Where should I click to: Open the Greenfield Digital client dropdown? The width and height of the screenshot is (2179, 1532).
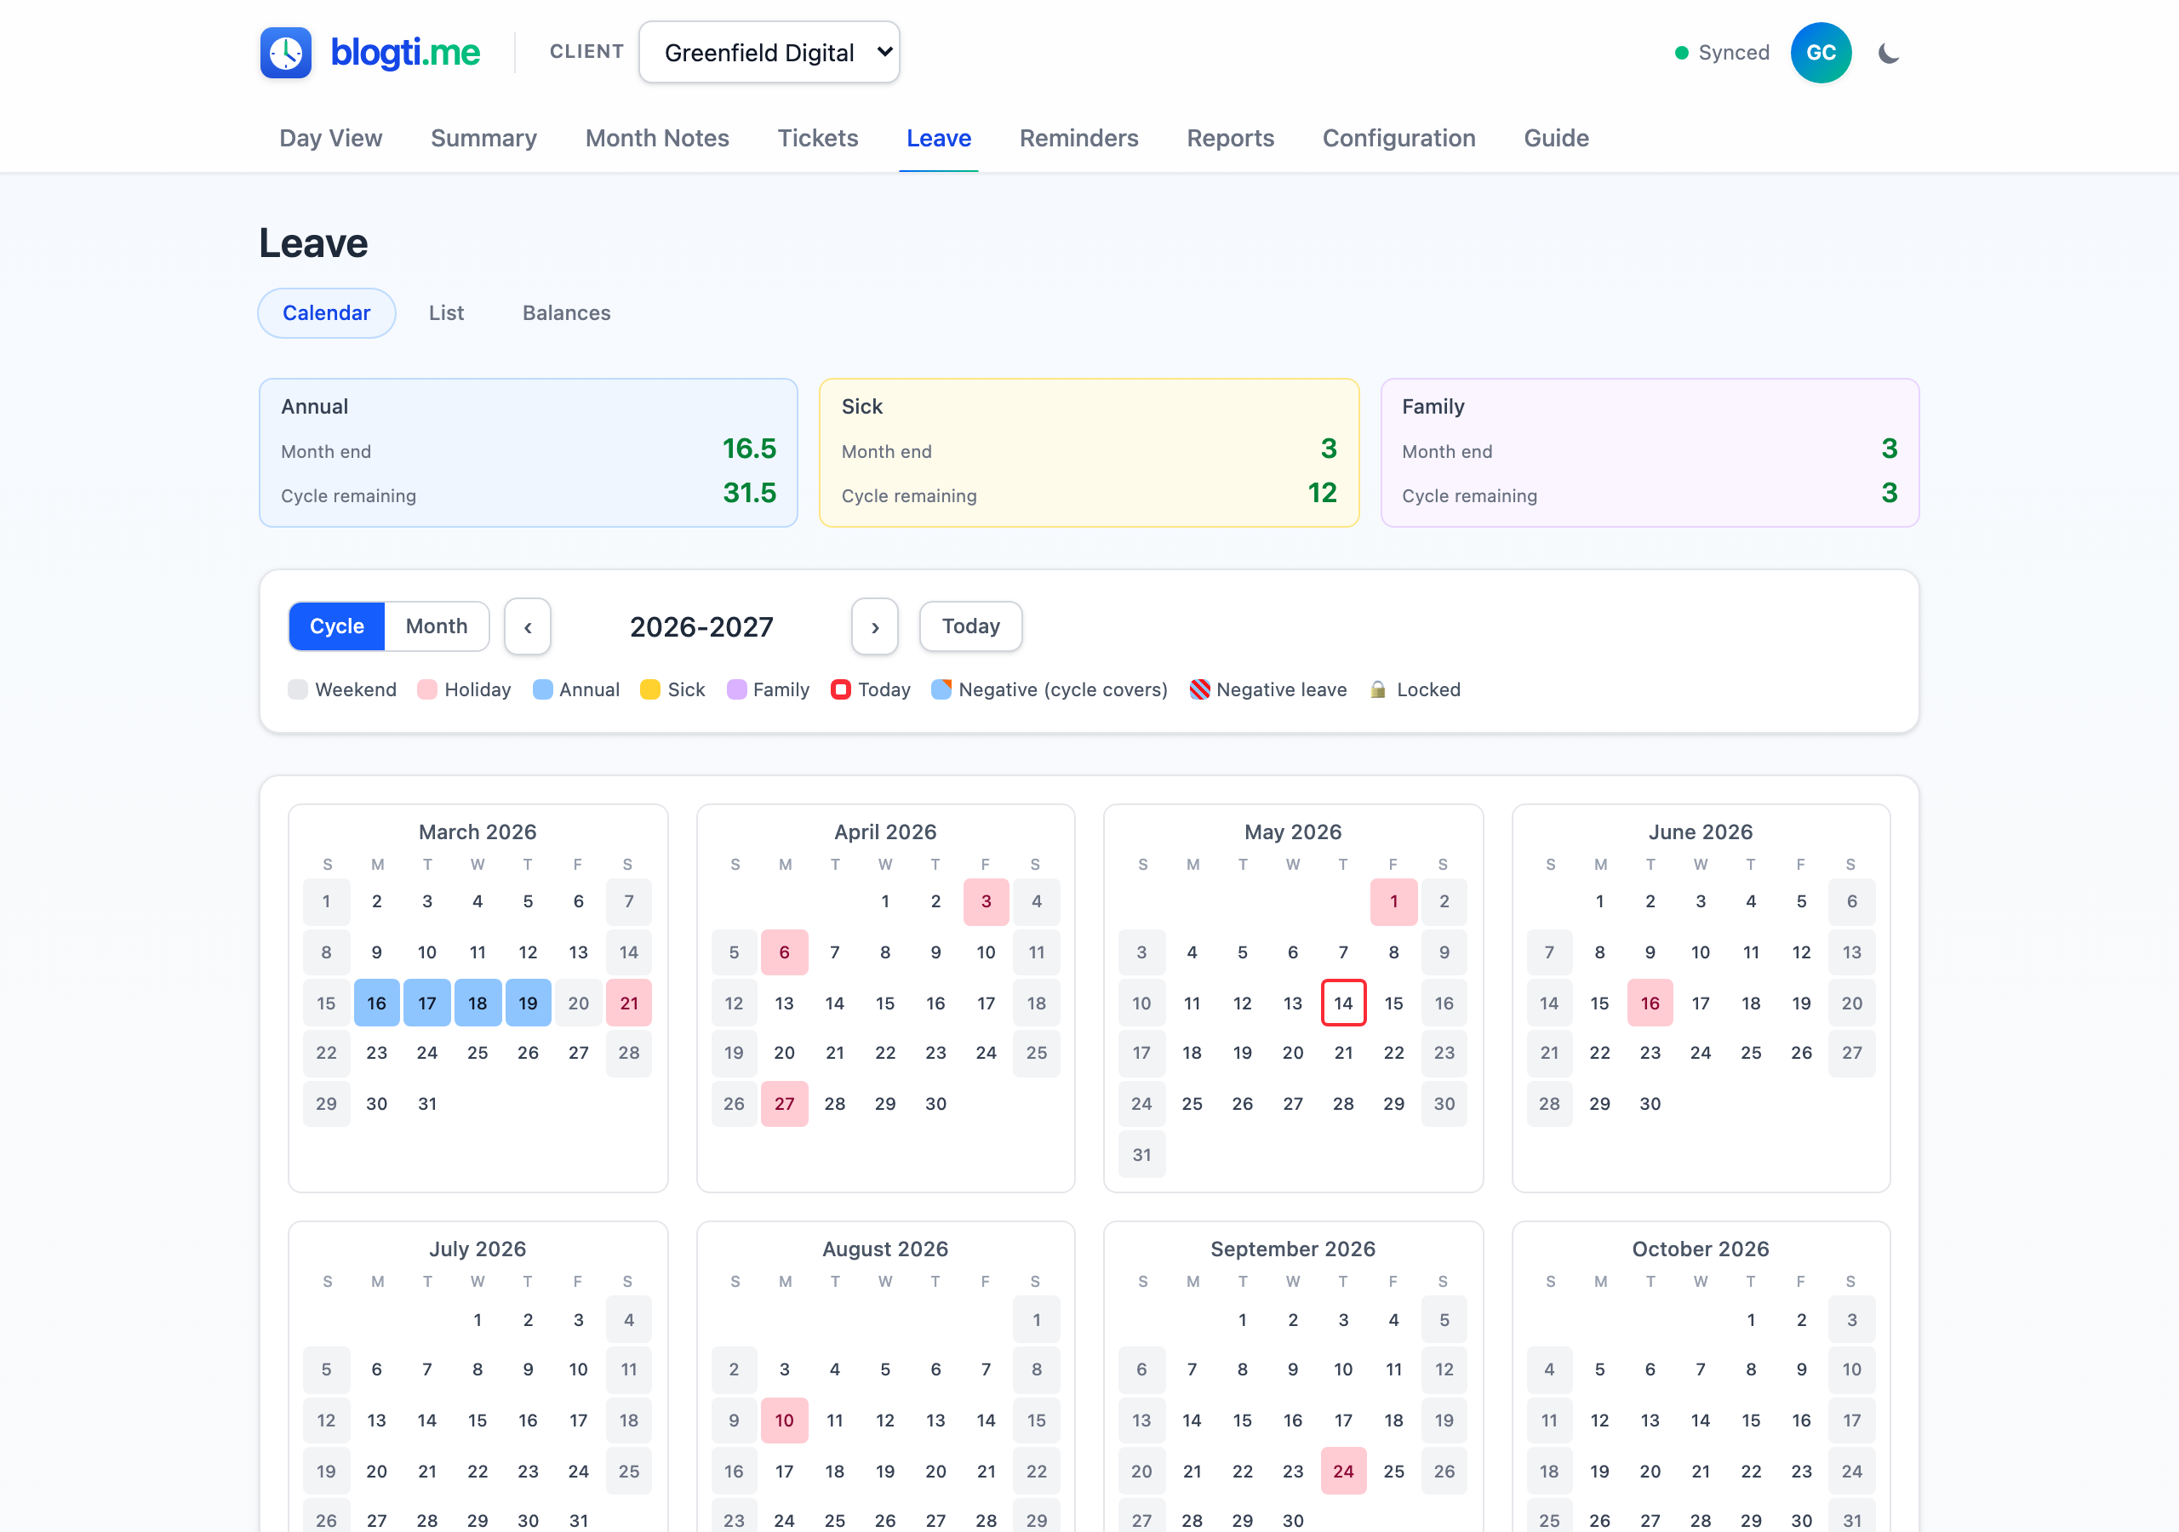pos(769,52)
